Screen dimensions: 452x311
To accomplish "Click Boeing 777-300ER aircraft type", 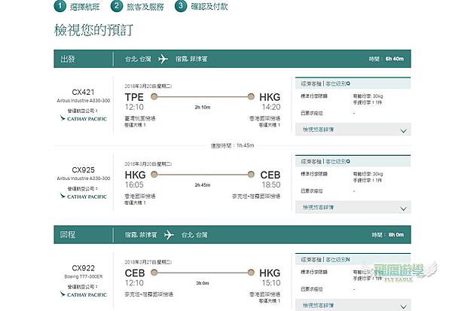I will pos(84,276).
